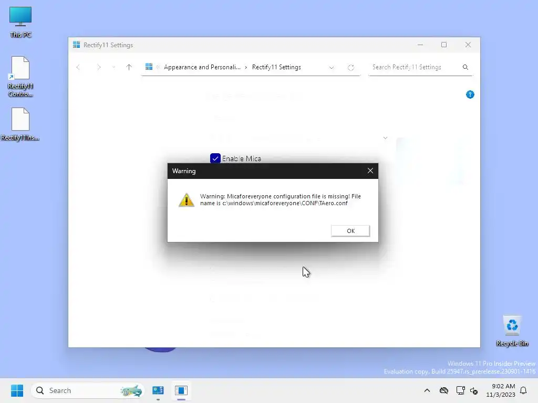The height and width of the screenshot is (403, 538).
Task: Click the Warning dialog message text
Action: pyautogui.click(x=281, y=200)
